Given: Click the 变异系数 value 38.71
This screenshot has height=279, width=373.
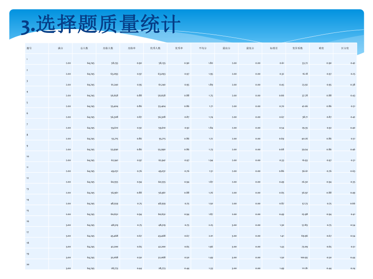Looking at the screenshot, I should [305, 117].
